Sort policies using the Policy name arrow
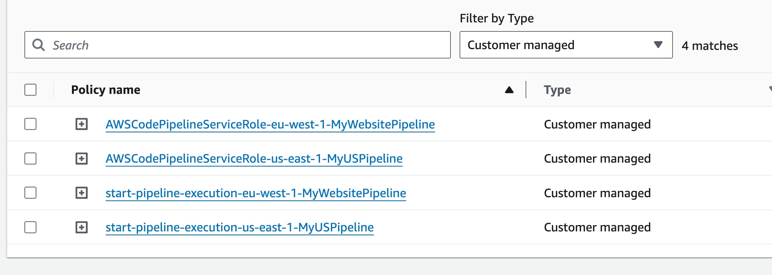The image size is (772, 275). tap(509, 90)
